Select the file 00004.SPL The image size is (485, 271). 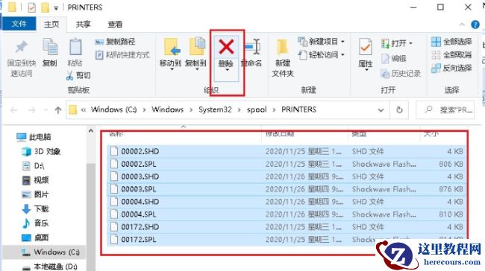(286, 214)
